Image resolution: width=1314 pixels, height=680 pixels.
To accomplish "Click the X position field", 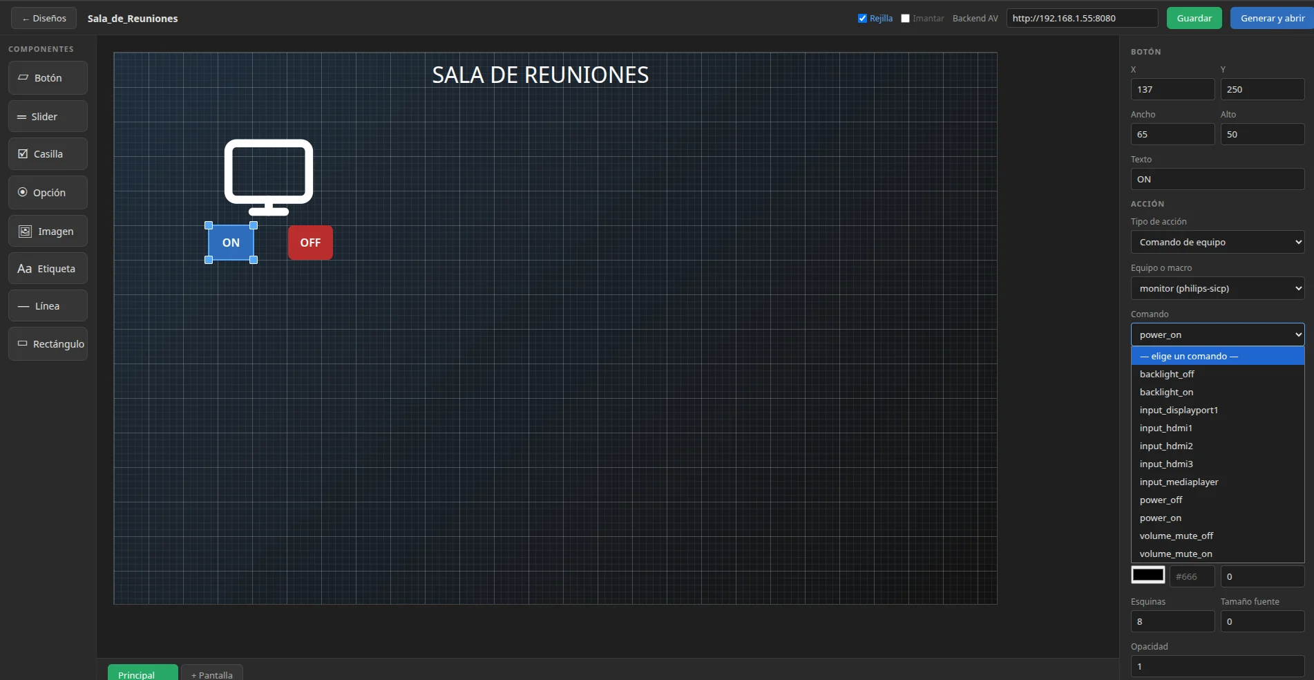I will point(1172,89).
